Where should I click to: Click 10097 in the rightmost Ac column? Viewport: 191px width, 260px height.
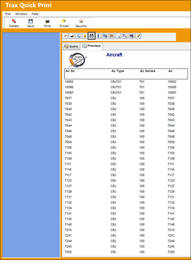coord(172,93)
